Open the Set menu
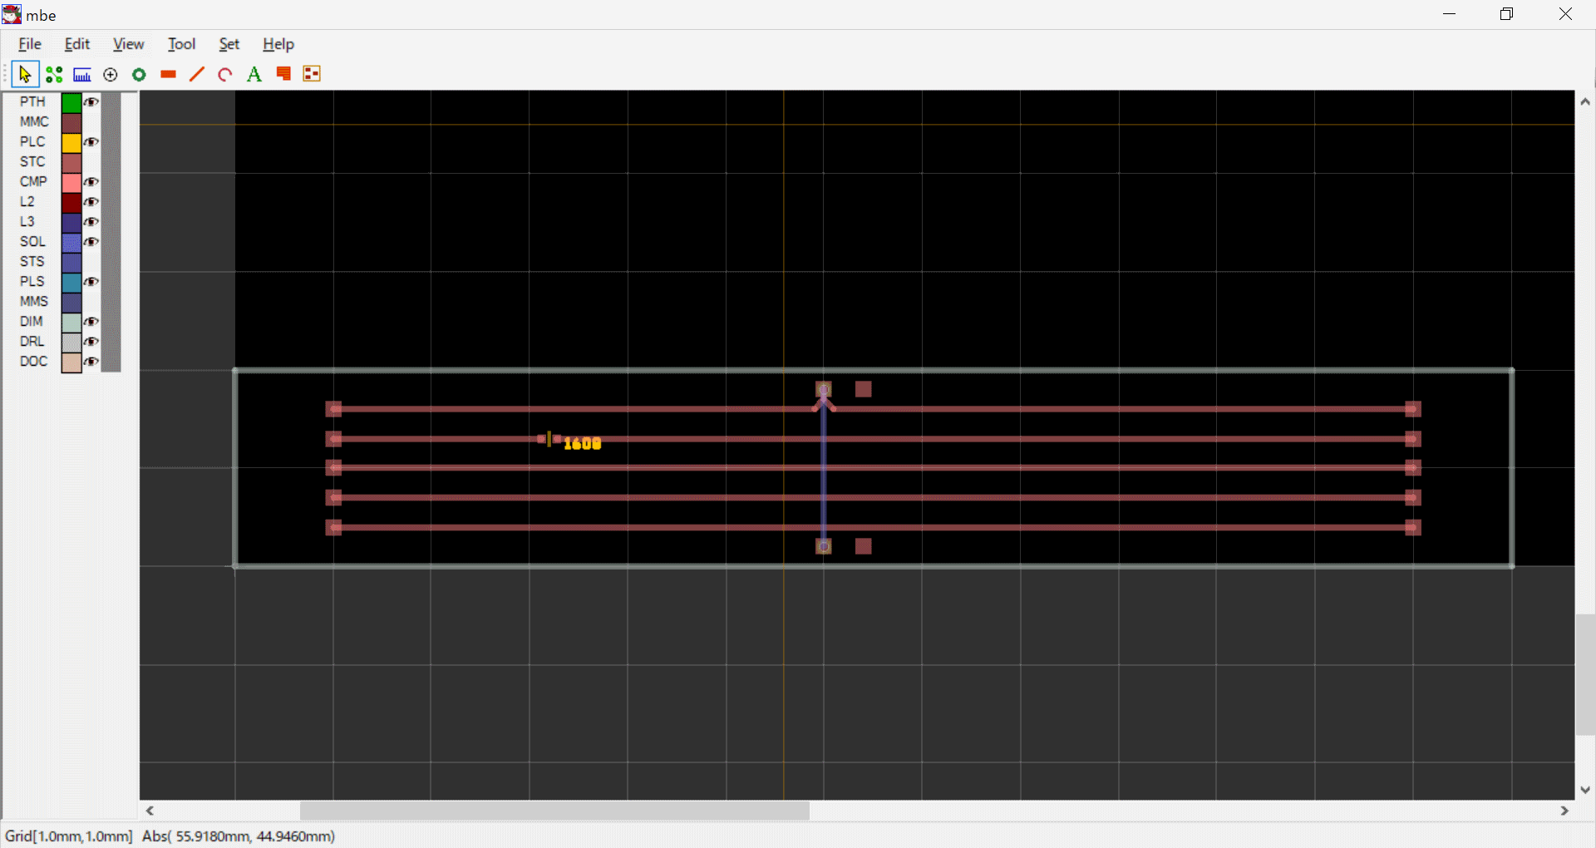Viewport: 1596px width, 848px height. tap(229, 44)
